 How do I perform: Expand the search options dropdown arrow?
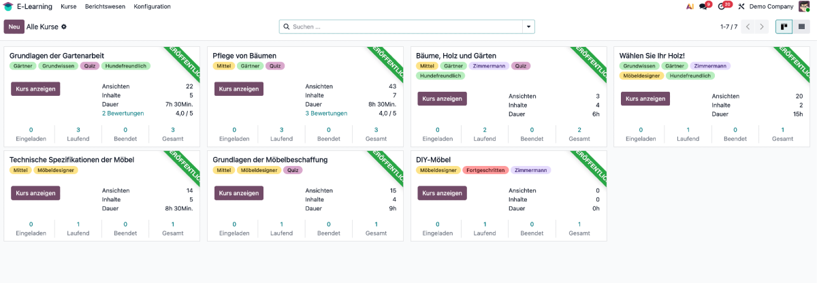click(528, 27)
